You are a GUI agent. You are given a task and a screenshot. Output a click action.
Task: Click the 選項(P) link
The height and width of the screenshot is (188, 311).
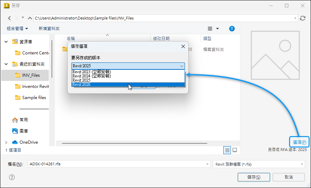tap(300, 142)
